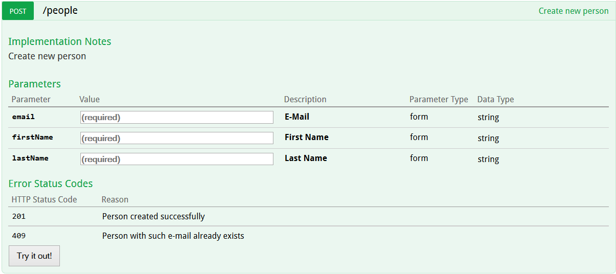Select the 409 status code row
Screen dimensions: 616x274
pos(308,236)
